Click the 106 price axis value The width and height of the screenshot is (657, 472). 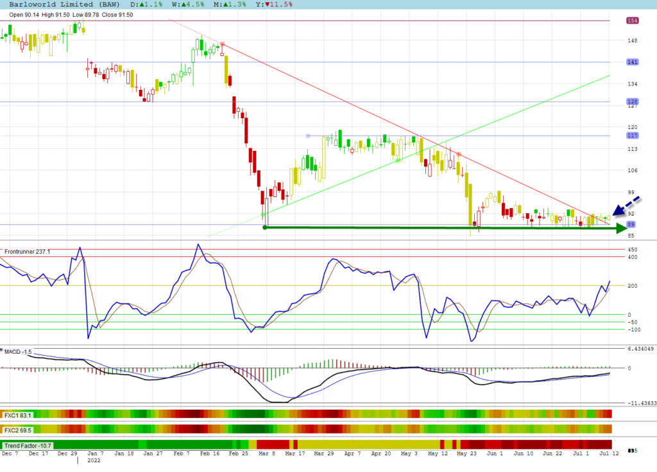pos(632,170)
